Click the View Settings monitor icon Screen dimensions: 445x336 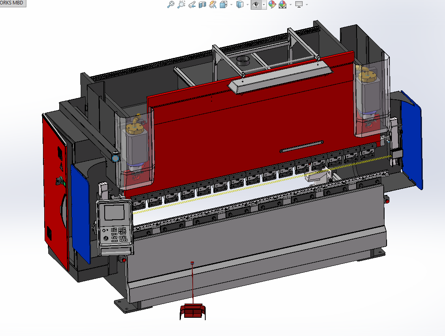(x=299, y=4)
